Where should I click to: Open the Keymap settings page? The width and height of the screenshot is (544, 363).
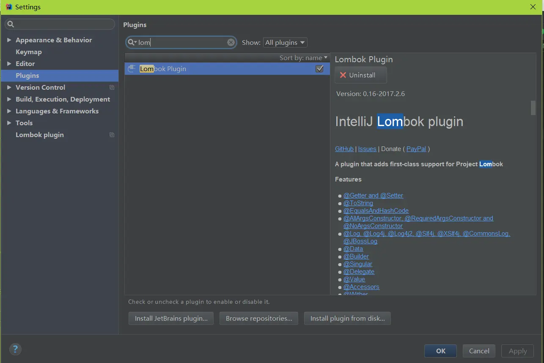(x=29, y=52)
